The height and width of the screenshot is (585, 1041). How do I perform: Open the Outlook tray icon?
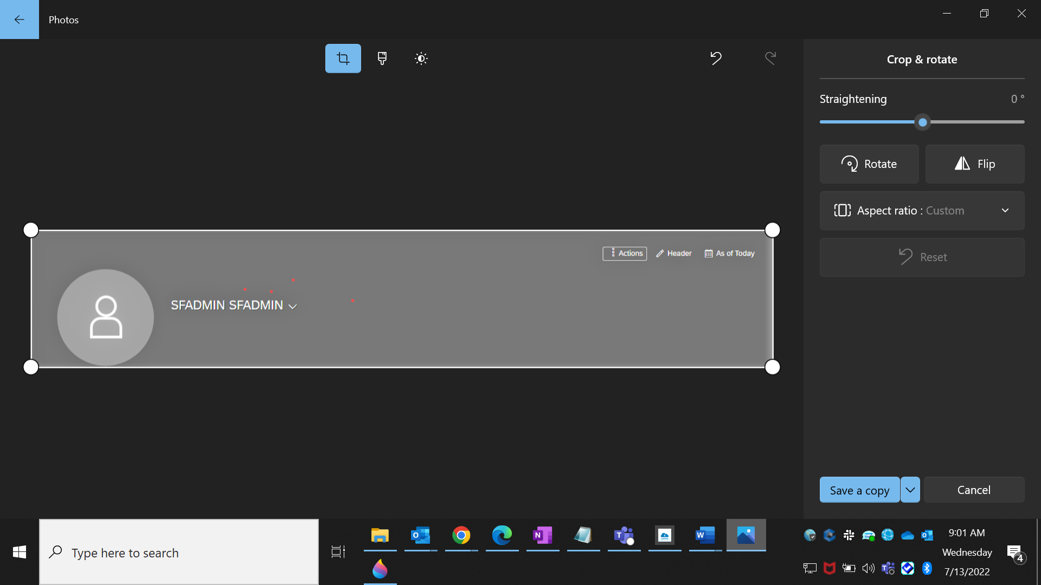coord(927,535)
